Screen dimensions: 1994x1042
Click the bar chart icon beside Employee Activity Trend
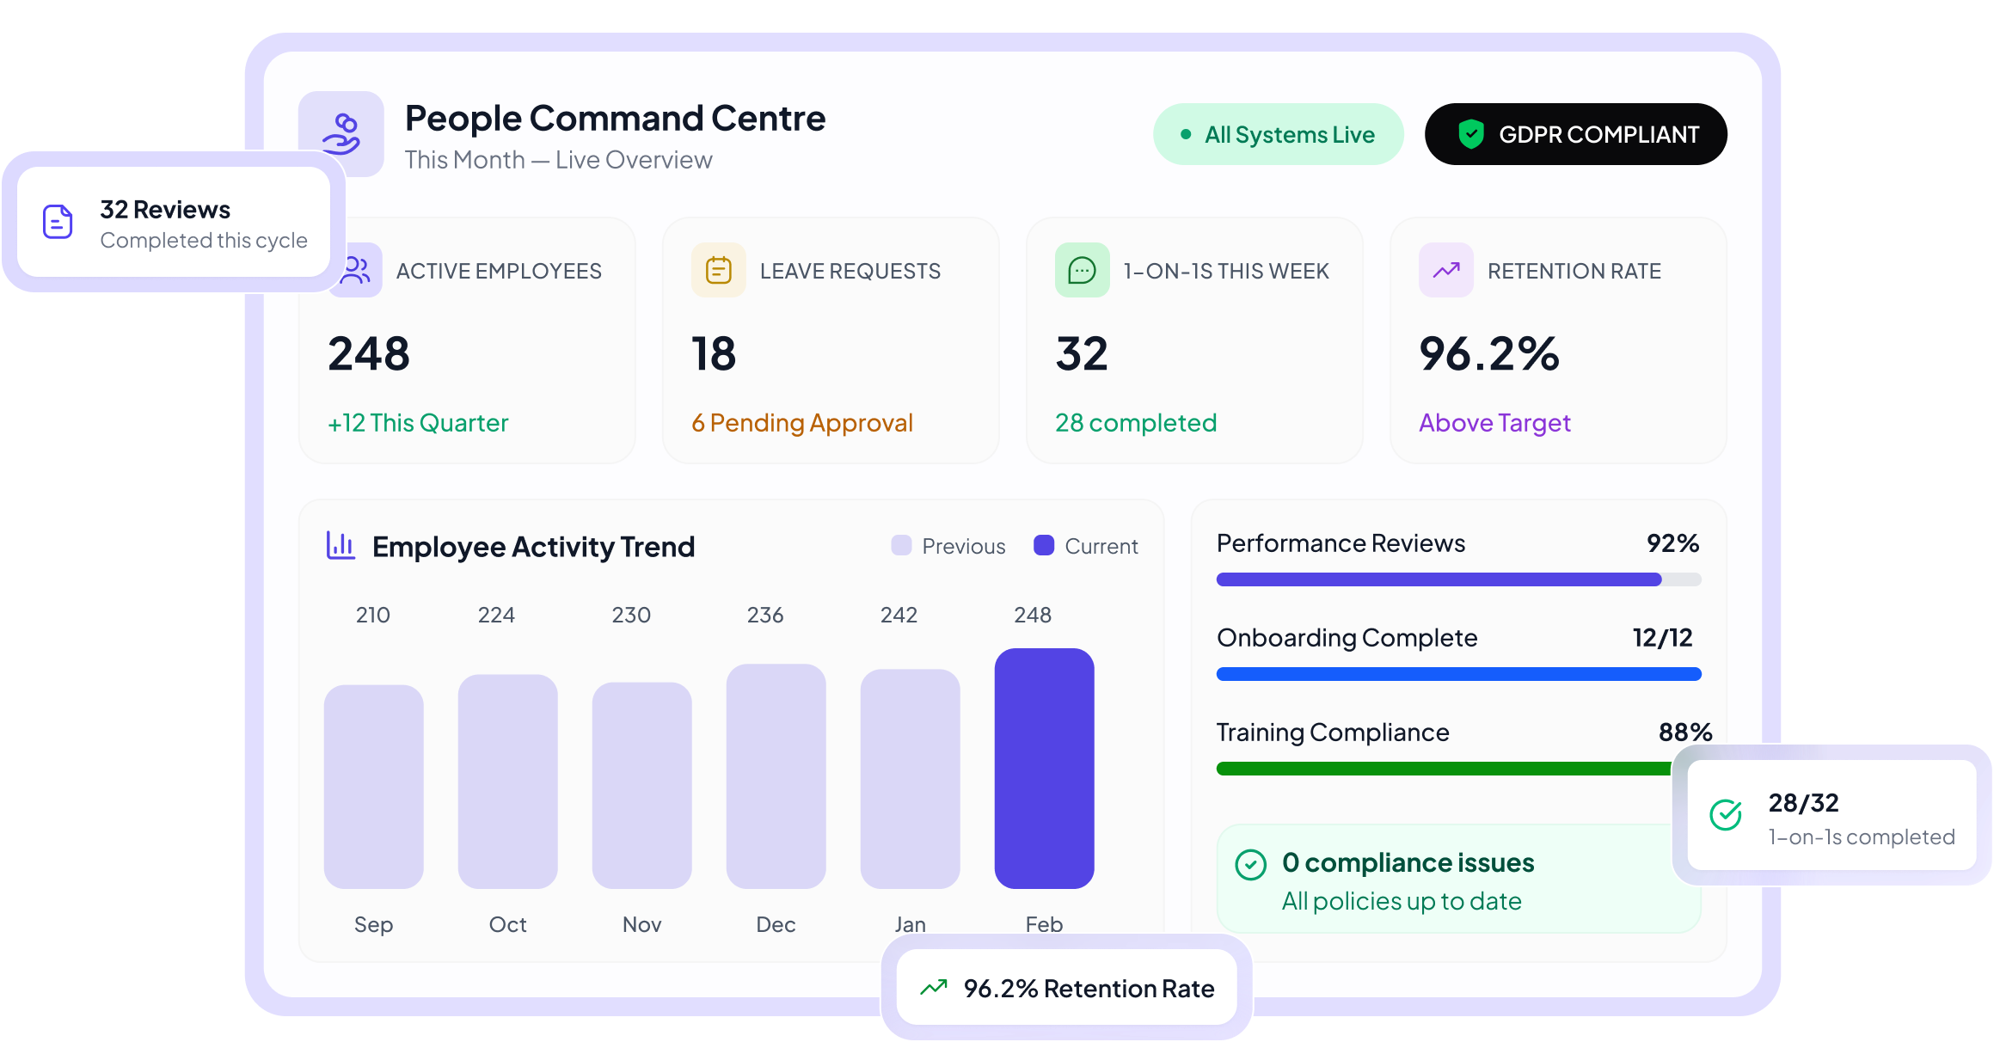tap(341, 546)
